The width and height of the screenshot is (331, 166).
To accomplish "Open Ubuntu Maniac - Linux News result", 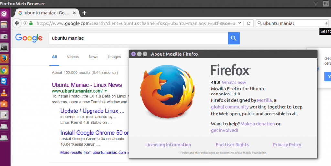I will click(x=87, y=85).
